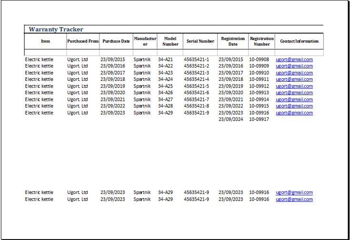The height and width of the screenshot is (240, 350).
Task: Click the Registration Date cell 23/09/2021
Action: tap(230, 100)
